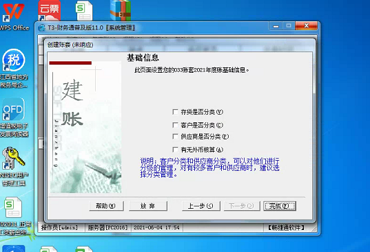Minimize the T3 system management window
This screenshot has width=370, height=252.
(276, 26)
